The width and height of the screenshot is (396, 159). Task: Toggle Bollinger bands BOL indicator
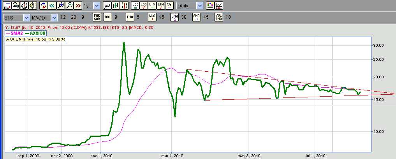[x=108, y=18]
